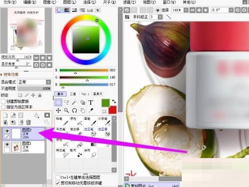Screen dimensions: 249x187
Task: Click the 不透明度 opacity slider
Action: 34,88
